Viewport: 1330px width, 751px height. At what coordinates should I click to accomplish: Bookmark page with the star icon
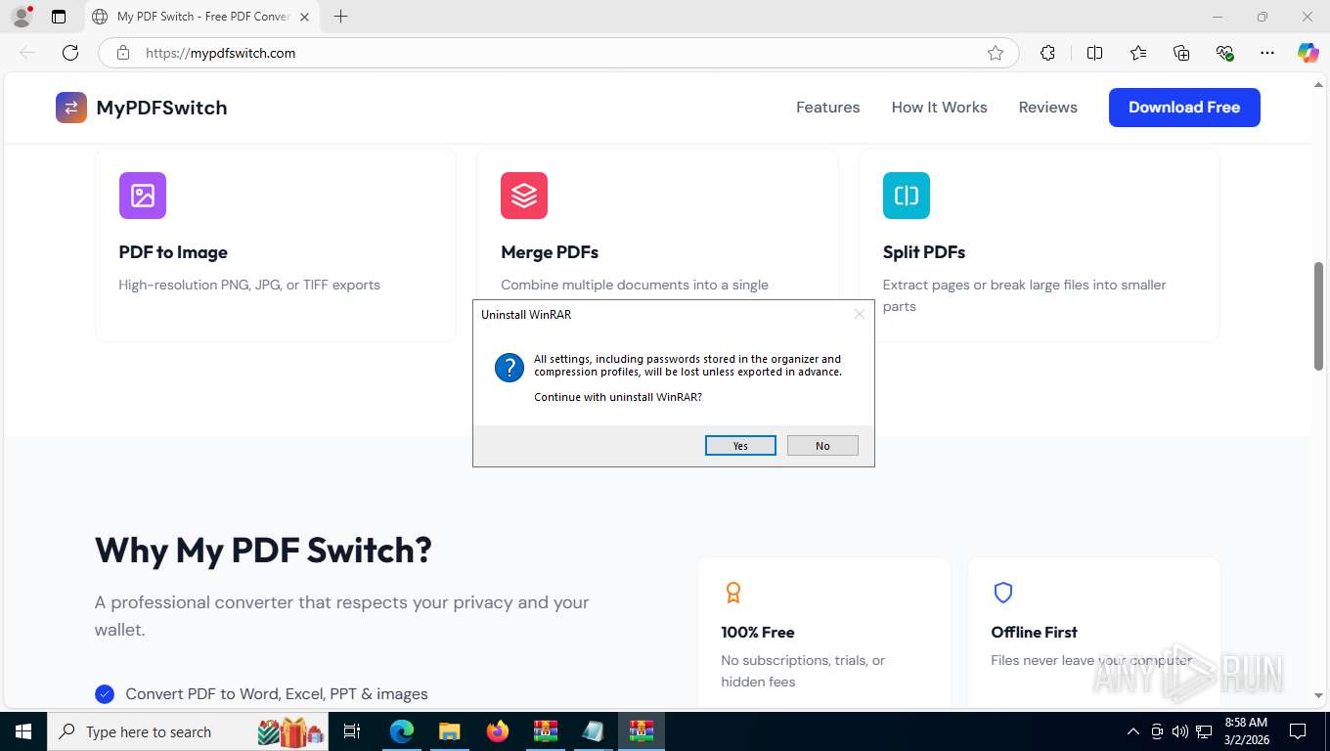pos(996,53)
